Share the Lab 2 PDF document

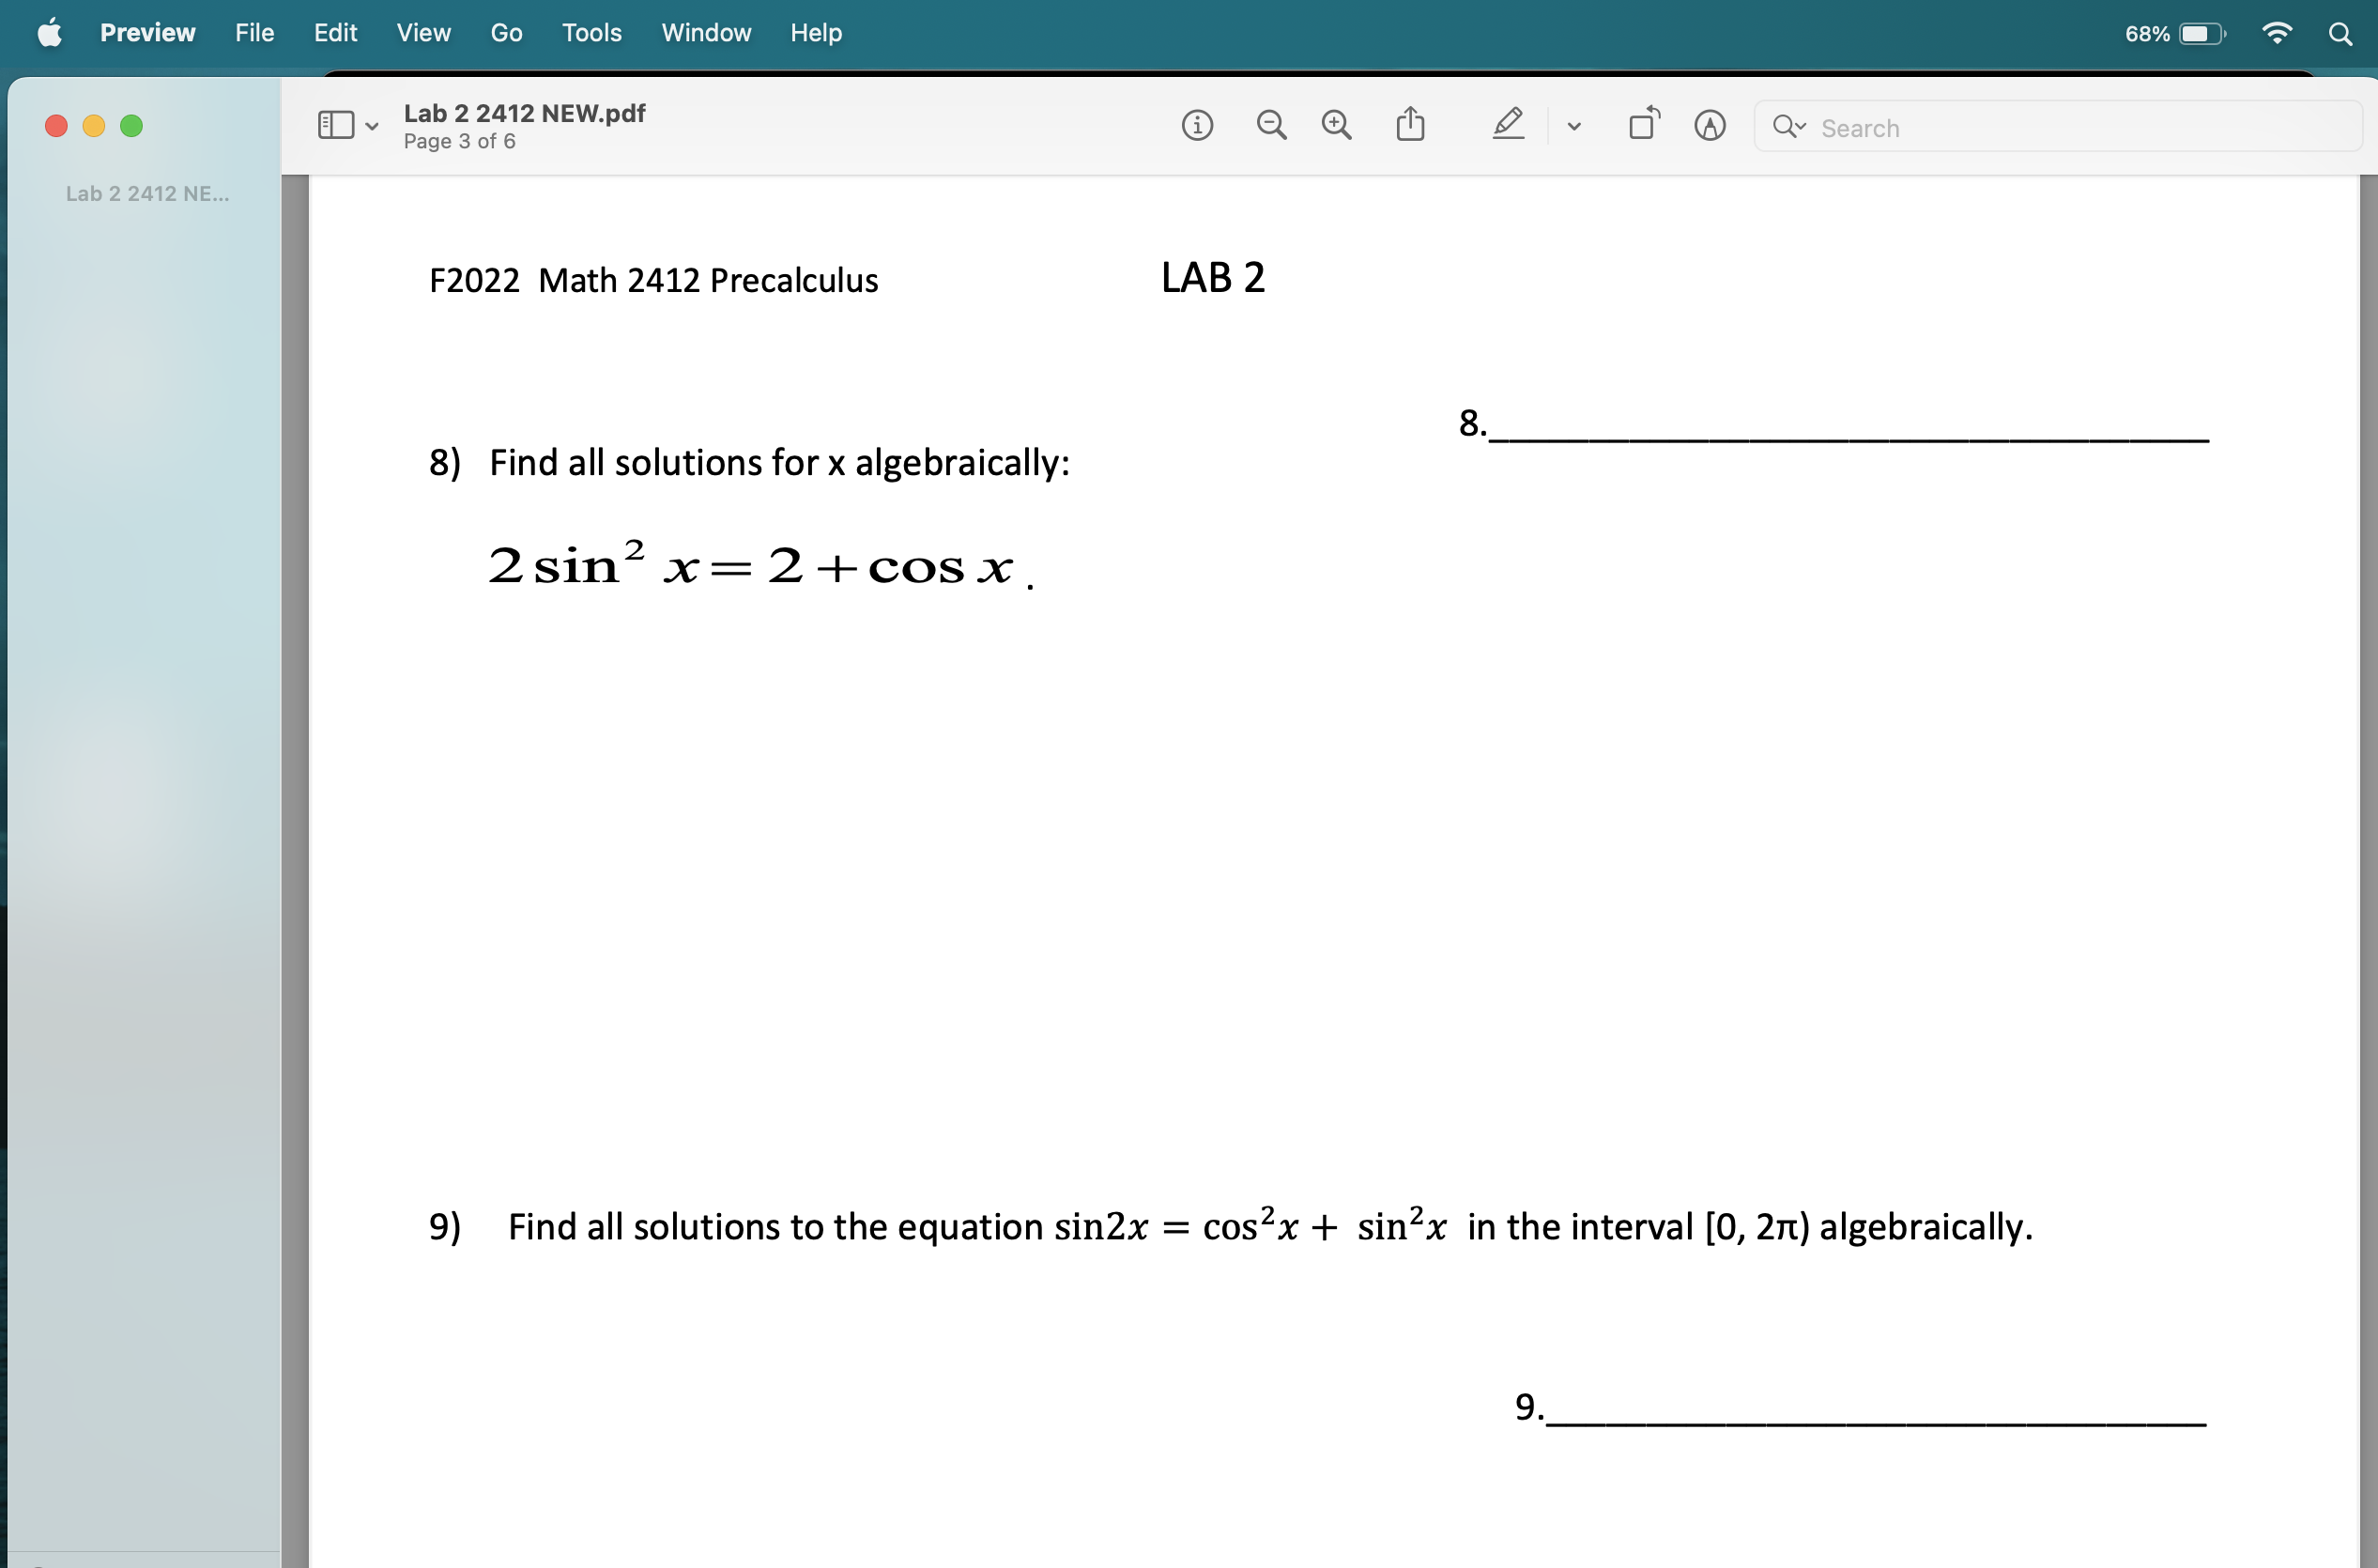point(1410,124)
